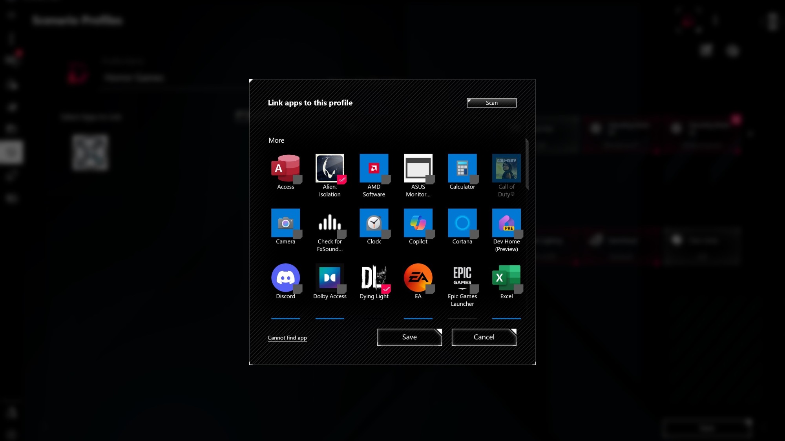
Task: Uncheck the Alien: Isolation link checkbox
Action: click(x=342, y=180)
